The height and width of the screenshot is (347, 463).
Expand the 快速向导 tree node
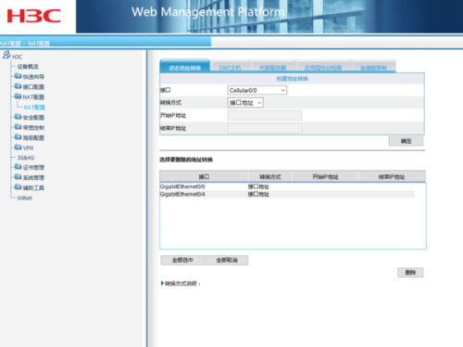33,77
